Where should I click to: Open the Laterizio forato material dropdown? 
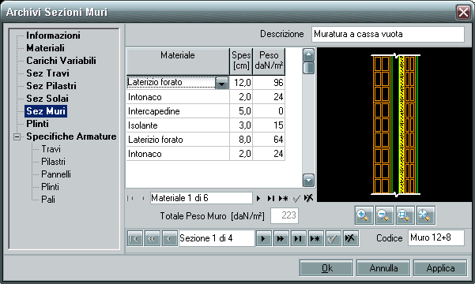(222, 83)
